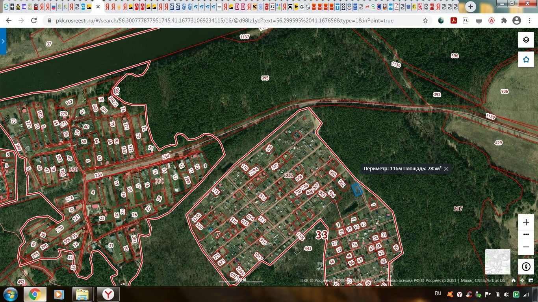Click parcel label 492
538x302 pixels.
21,282
